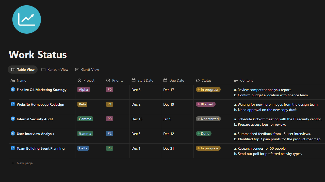The width and height of the screenshot is (325, 182).
Task: Click the Dec 1 start date cell
Action: (x=145, y=151)
